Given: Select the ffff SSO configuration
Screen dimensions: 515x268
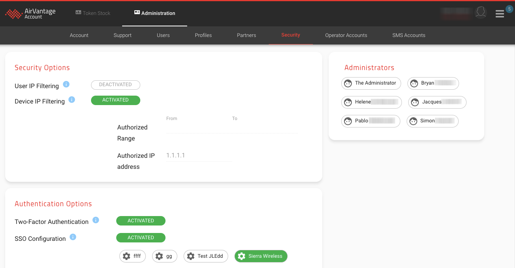Looking at the screenshot, I should (132, 256).
